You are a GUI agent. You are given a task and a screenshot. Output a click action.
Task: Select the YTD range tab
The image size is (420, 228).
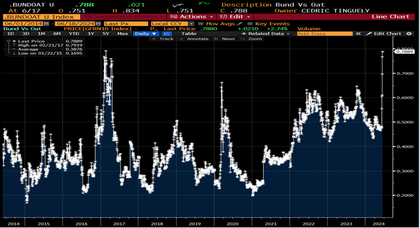(x=74, y=33)
